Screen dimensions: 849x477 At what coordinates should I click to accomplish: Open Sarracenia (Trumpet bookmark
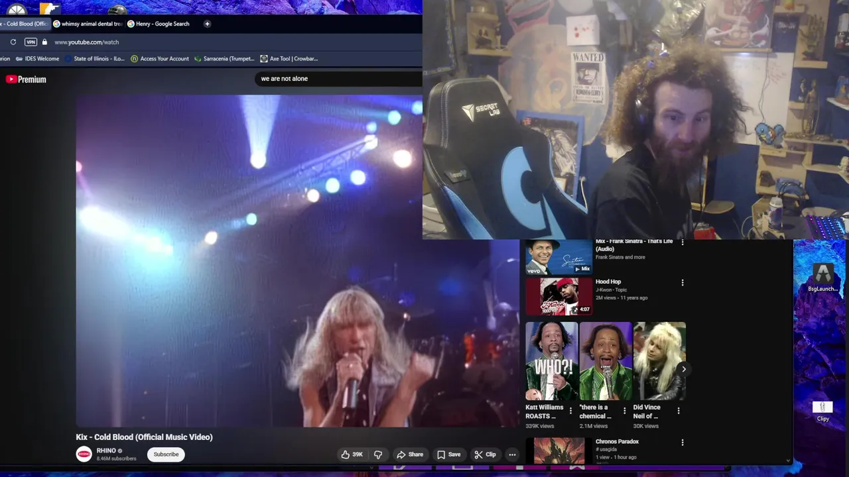[224, 58]
